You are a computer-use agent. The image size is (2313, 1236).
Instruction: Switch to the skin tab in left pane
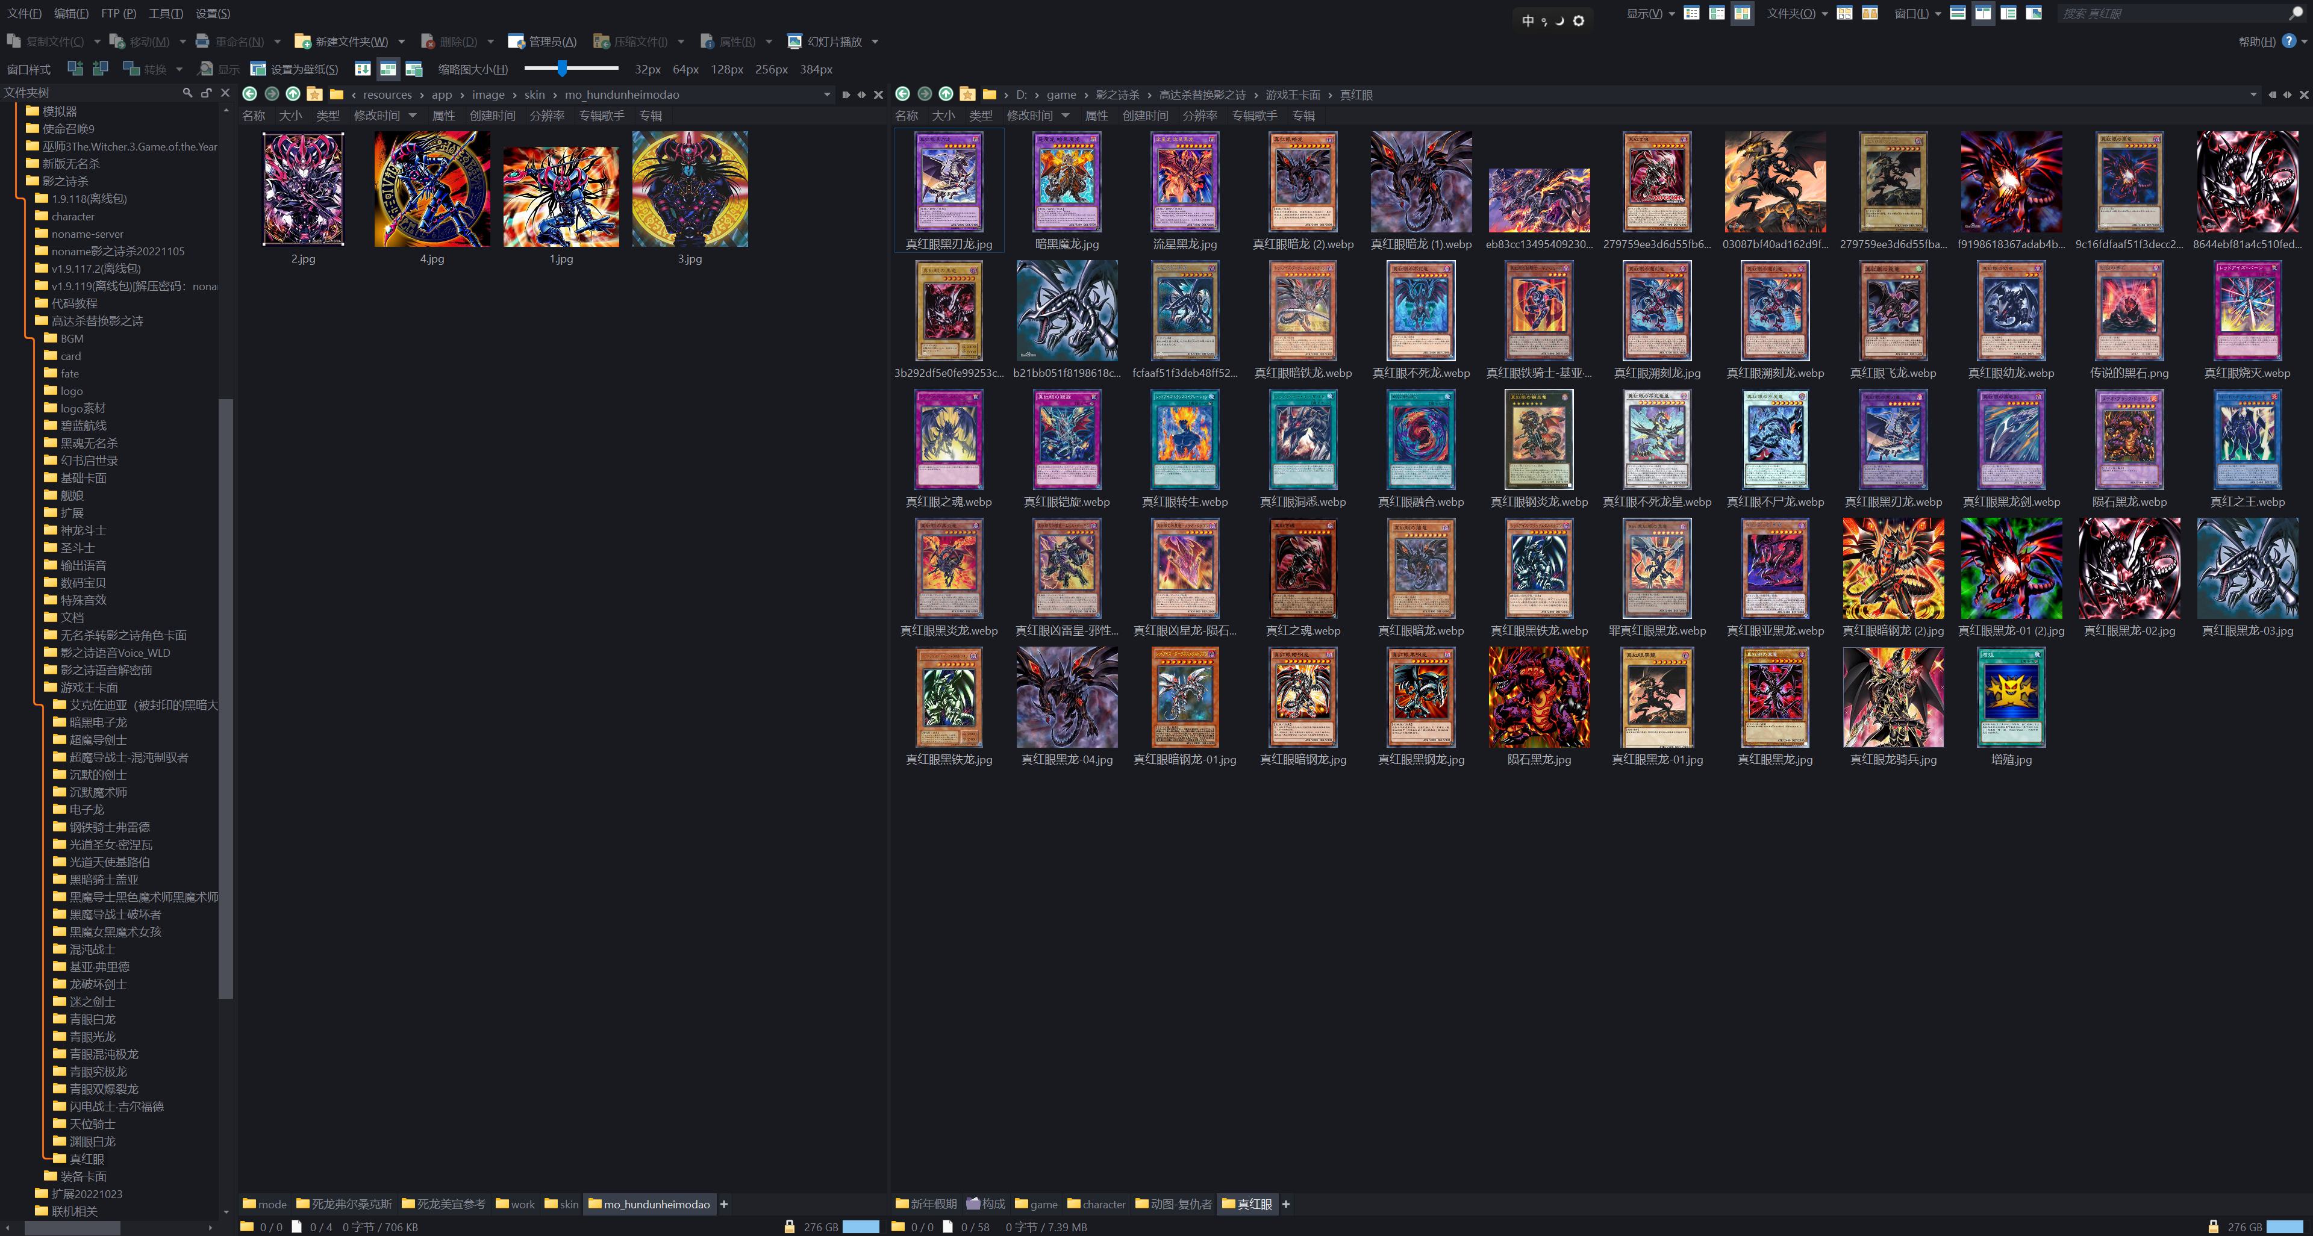point(562,1203)
